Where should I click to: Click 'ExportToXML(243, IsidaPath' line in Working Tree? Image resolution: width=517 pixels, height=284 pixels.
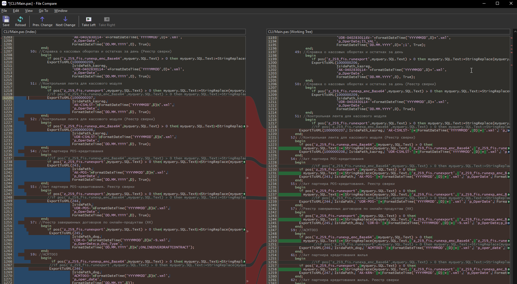point(404,177)
